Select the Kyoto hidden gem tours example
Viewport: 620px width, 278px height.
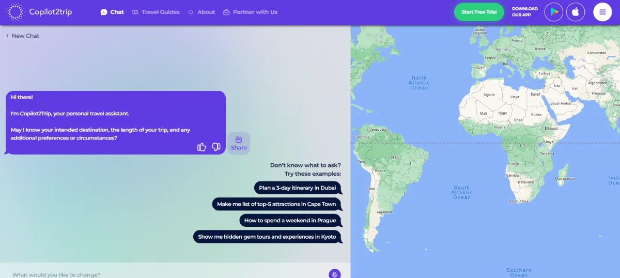267,237
